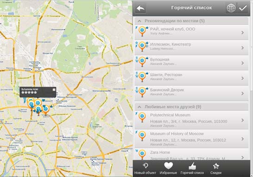Viewport: 253px width, 177px height.
Task: Open Новый объект tab
Action: click(x=145, y=169)
